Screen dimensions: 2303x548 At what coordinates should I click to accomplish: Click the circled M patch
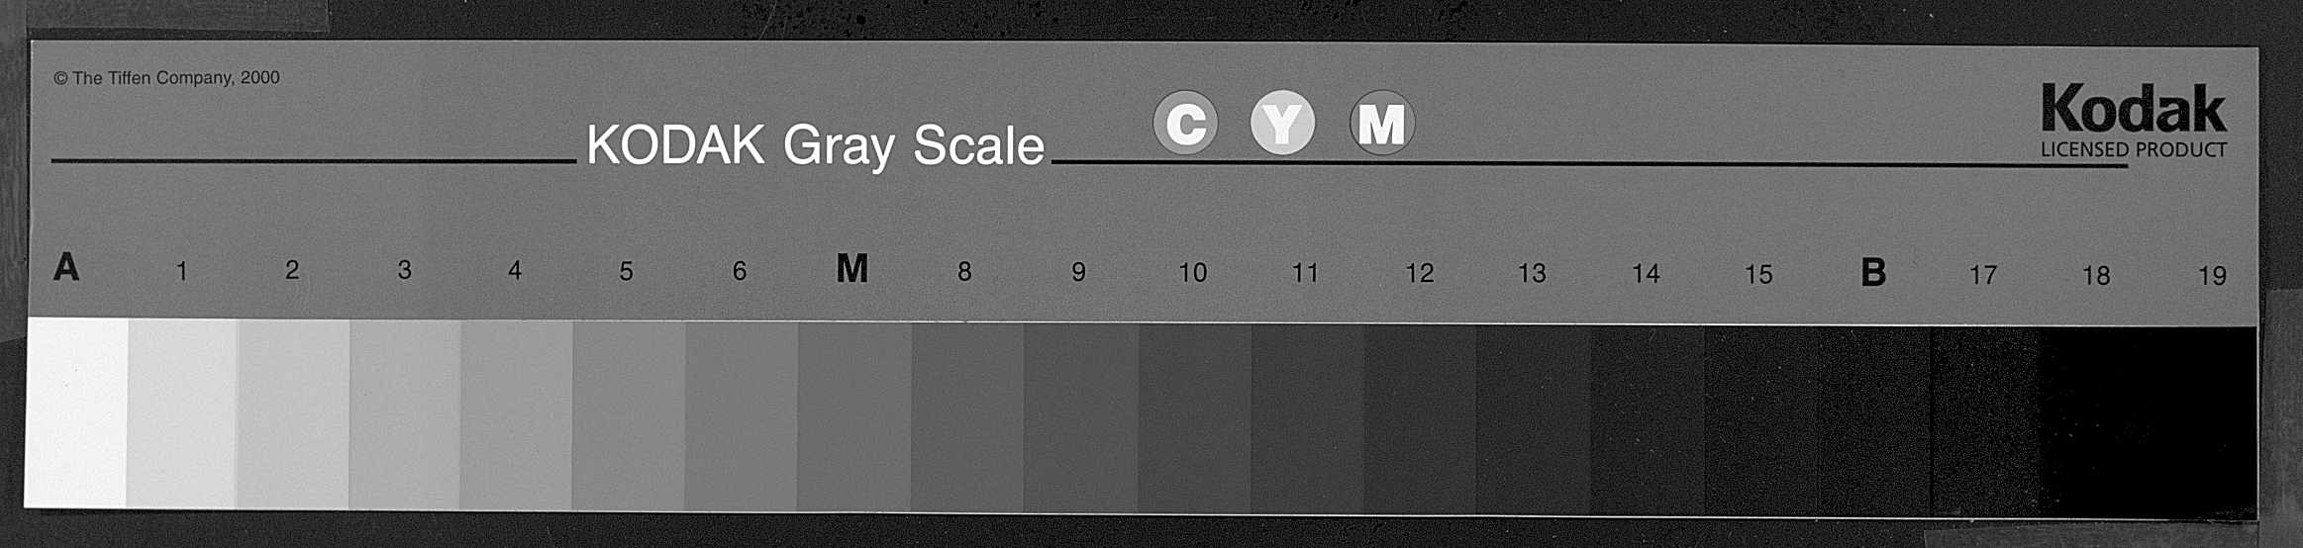[x=1382, y=124]
